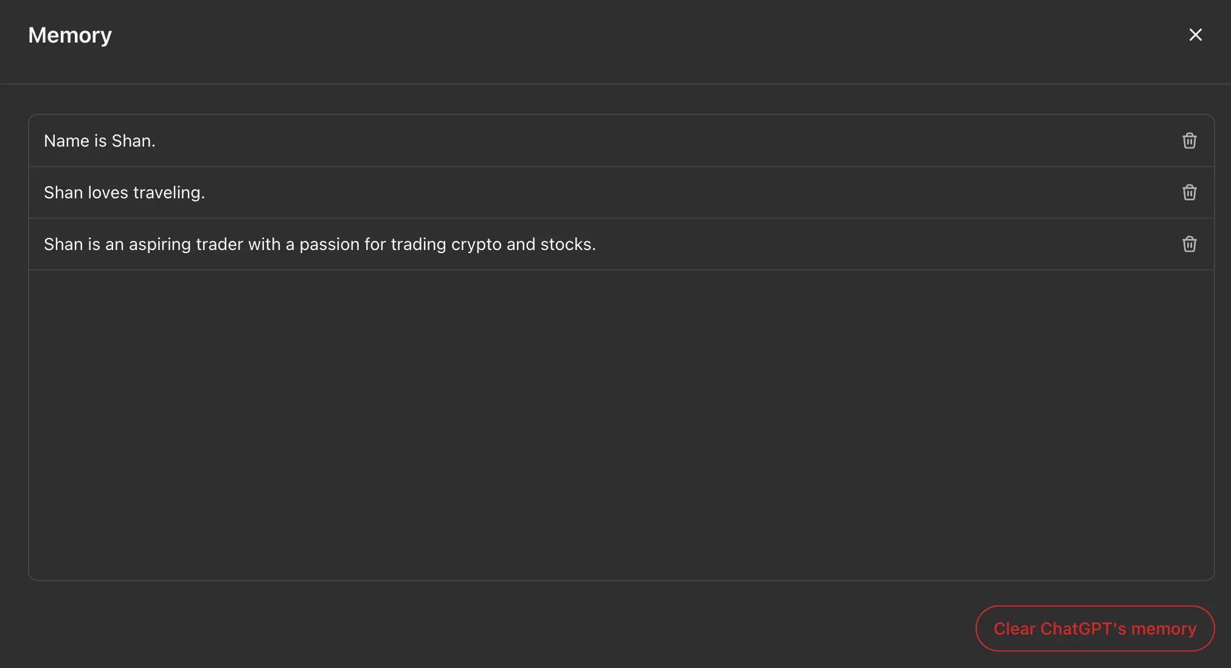Close the Memory dialog with the X

[1195, 35]
